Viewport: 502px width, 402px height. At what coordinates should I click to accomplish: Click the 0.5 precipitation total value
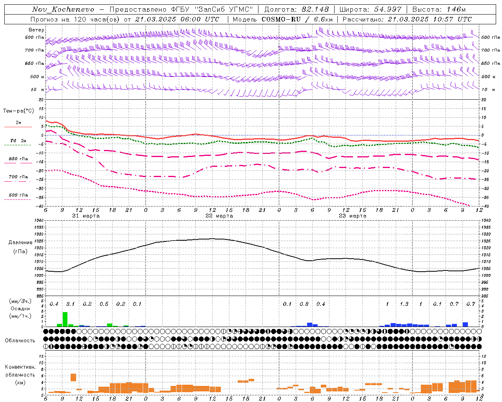pyautogui.click(x=104, y=304)
